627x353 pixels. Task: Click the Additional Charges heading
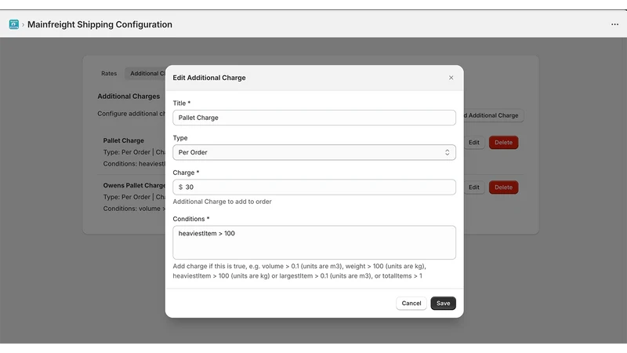[x=129, y=96]
